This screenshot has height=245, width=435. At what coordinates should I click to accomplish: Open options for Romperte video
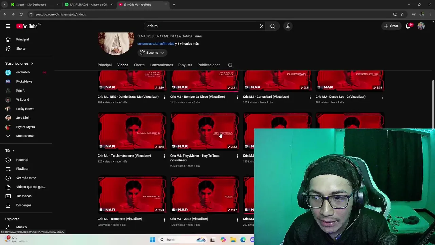165,219
